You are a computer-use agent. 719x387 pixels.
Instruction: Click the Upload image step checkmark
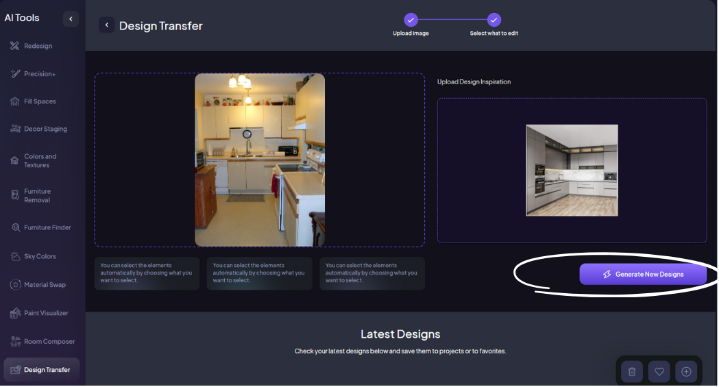click(x=411, y=20)
